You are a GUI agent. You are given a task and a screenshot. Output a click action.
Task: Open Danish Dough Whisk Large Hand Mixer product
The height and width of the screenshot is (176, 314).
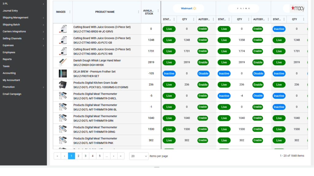click(97, 61)
